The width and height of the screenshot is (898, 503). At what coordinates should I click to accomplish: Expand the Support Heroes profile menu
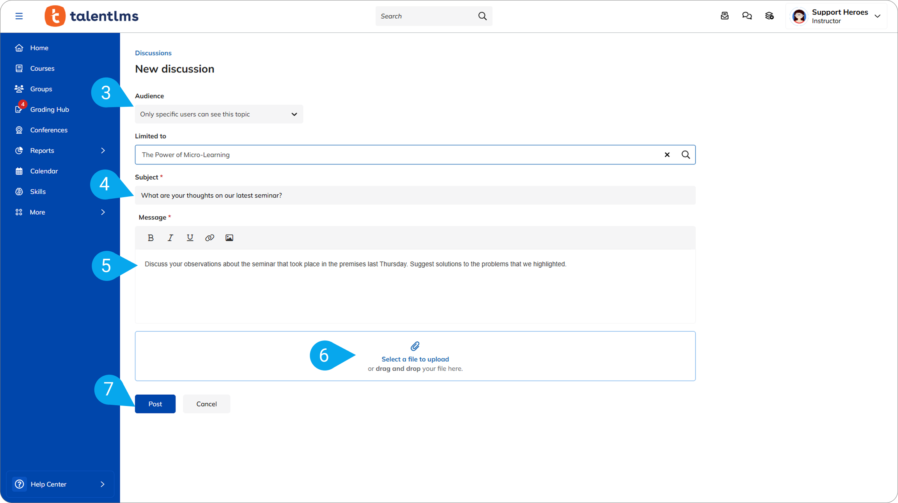coord(877,16)
